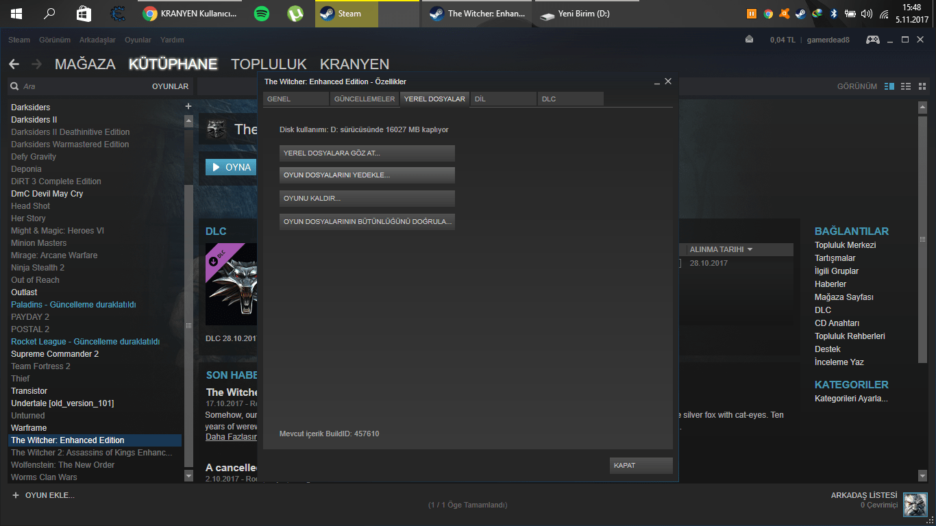This screenshot has width=936, height=526.
Task: Click YEREL DOSYALARA GÖZ AT button
Action: pyautogui.click(x=367, y=153)
